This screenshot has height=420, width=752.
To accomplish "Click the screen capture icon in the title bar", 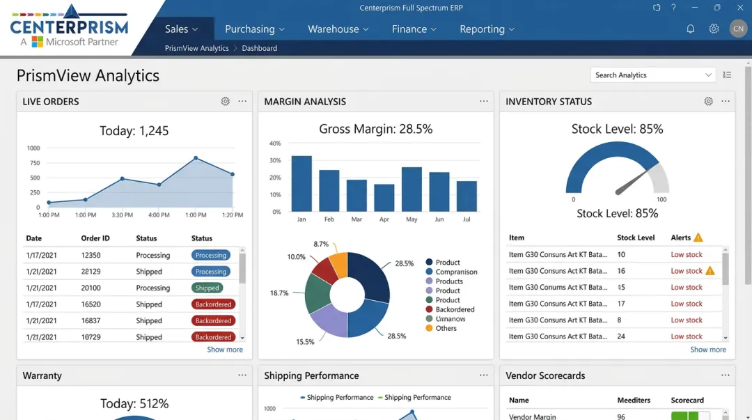I will pyautogui.click(x=657, y=8).
